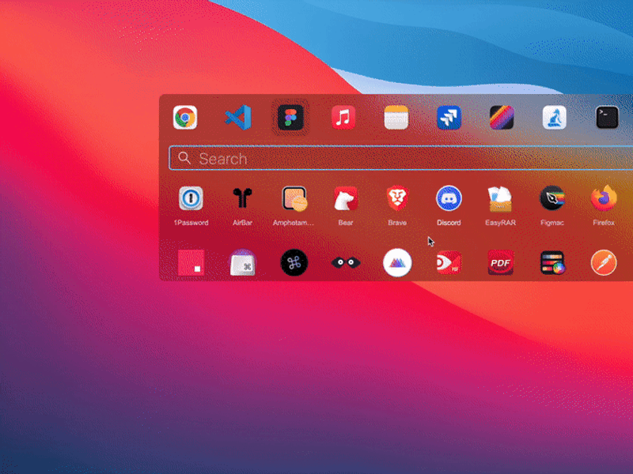Launch Amphetamine
The image size is (633, 474).
[294, 199]
